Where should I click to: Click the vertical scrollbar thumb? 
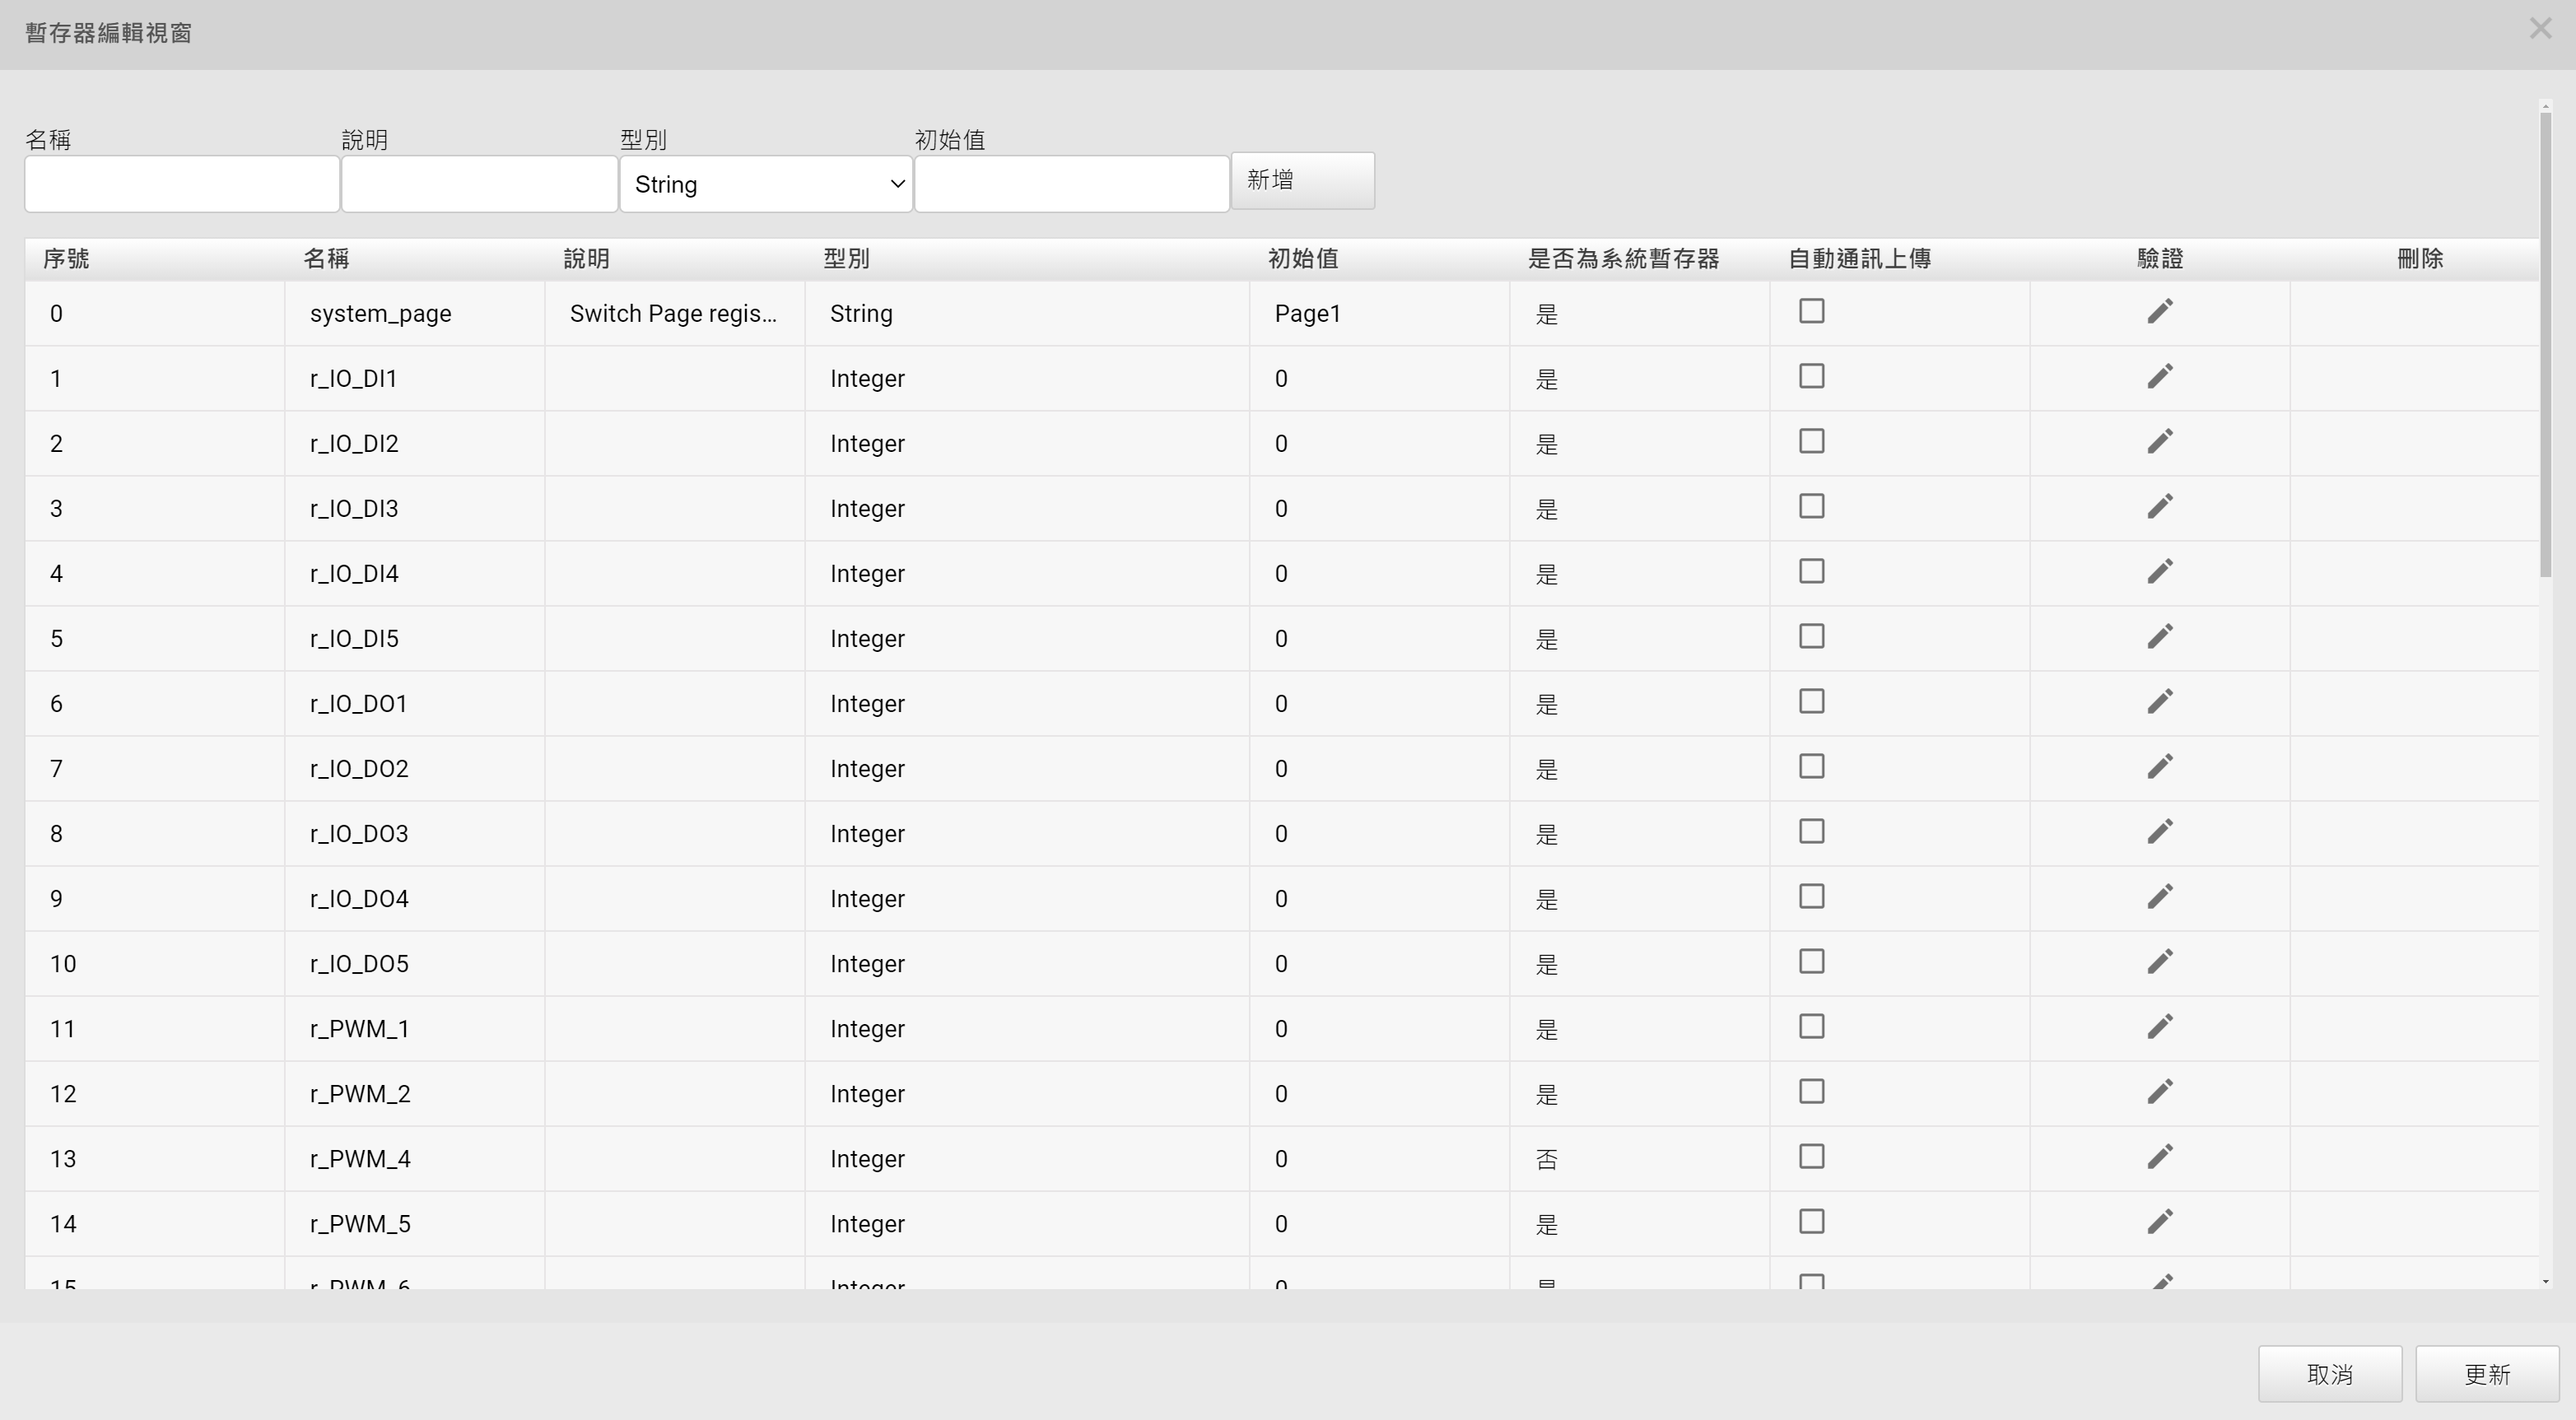2546,344
